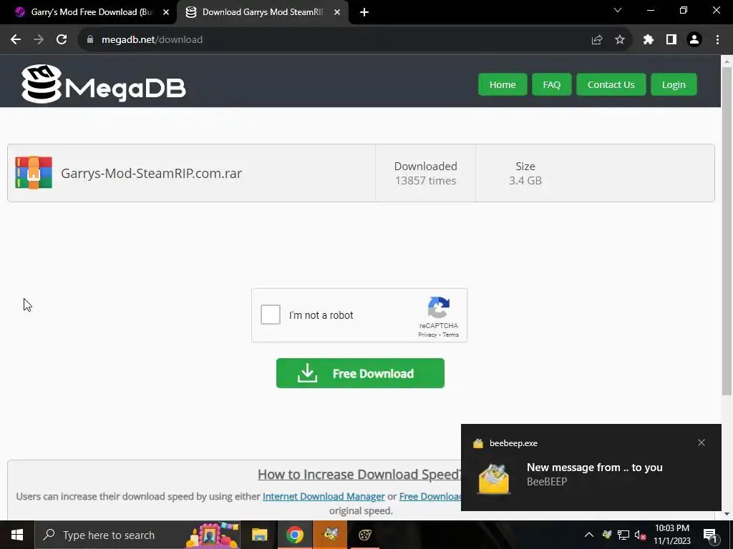The height and width of the screenshot is (549, 733).
Task: Click the network tray icon
Action: 623,535
